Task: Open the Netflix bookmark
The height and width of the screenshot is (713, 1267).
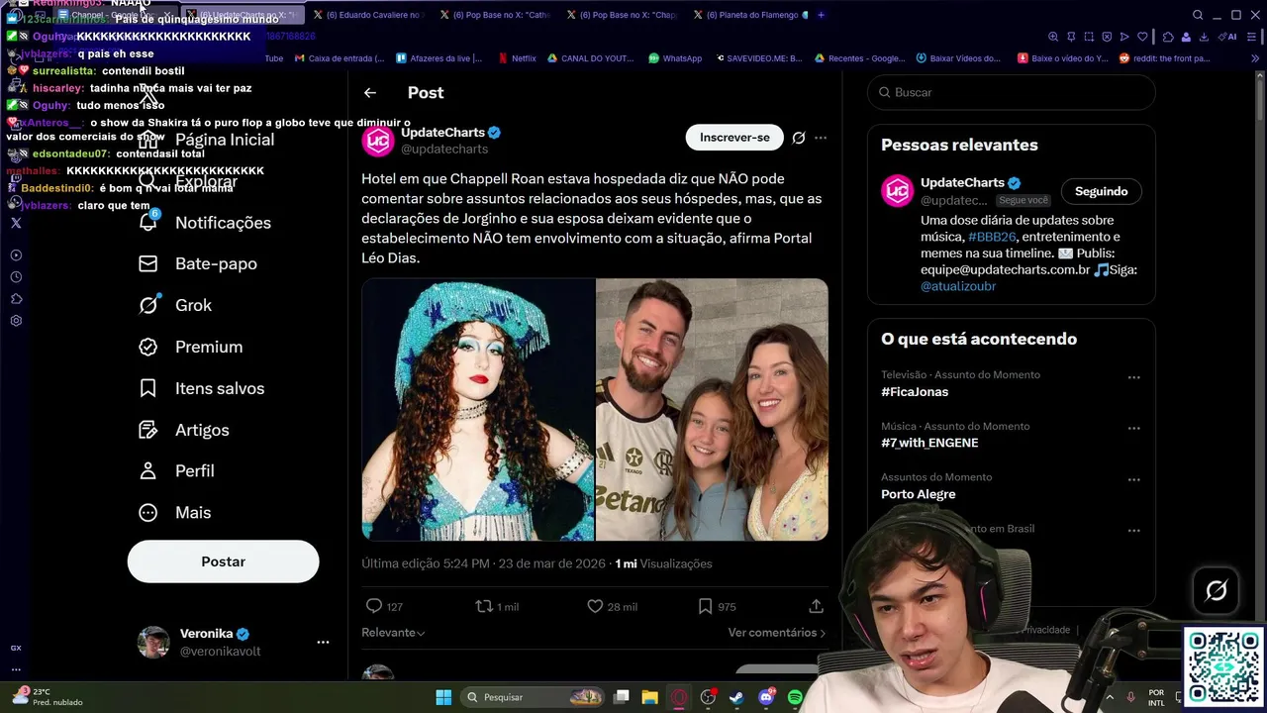Action: point(517,58)
